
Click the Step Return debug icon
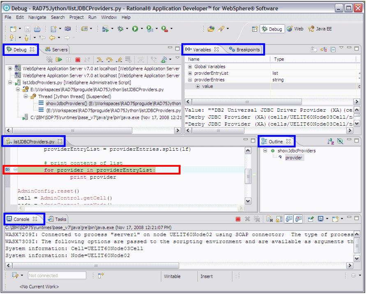119,60
